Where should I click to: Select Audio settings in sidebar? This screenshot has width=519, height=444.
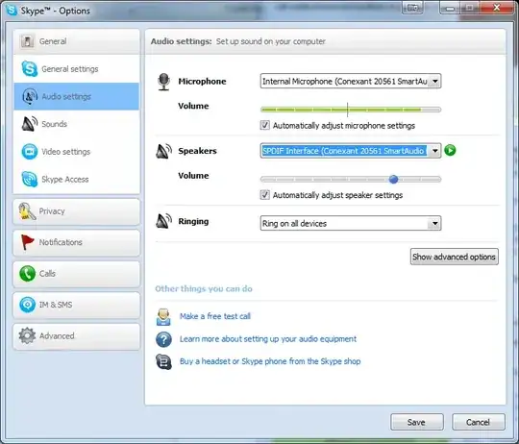(77, 96)
